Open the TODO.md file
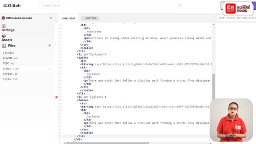 (x=8, y=63)
